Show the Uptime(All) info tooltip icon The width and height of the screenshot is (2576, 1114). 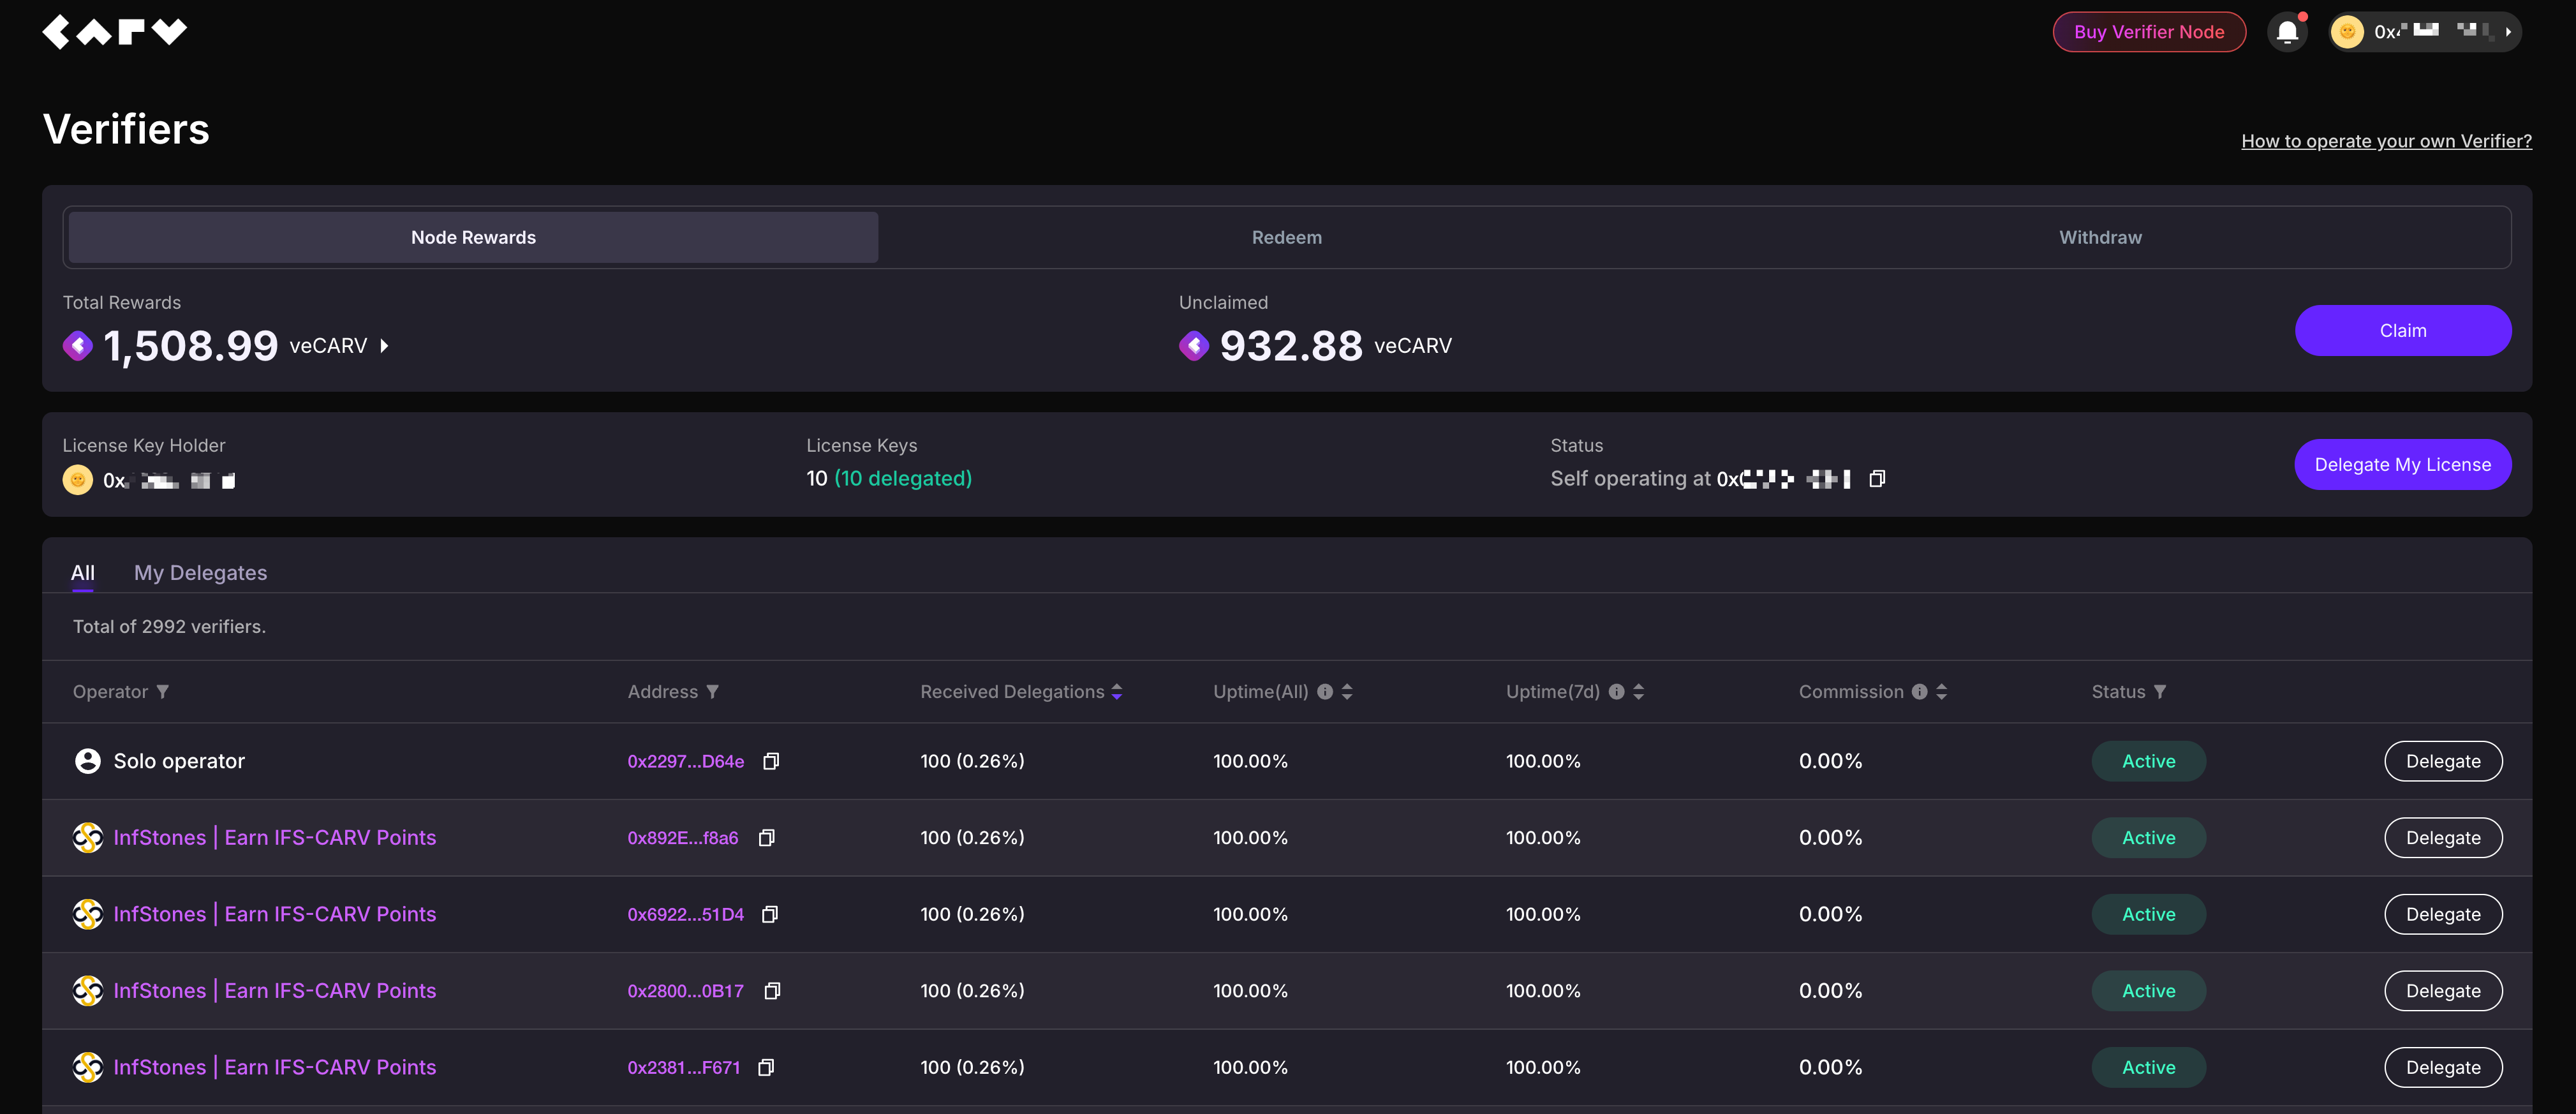coord(1324,692)
